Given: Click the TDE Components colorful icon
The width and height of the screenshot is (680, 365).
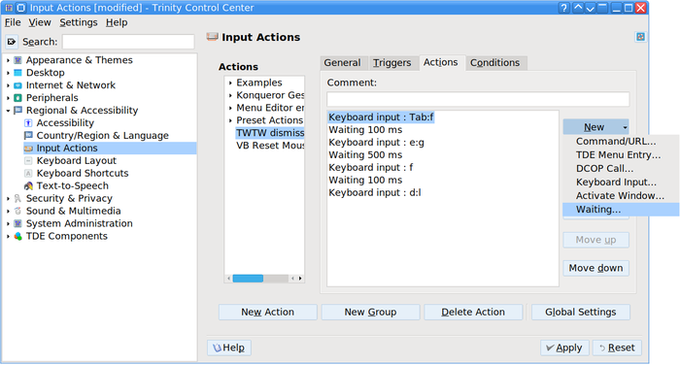Looking at the screenshot, I should tap(17, 236).
